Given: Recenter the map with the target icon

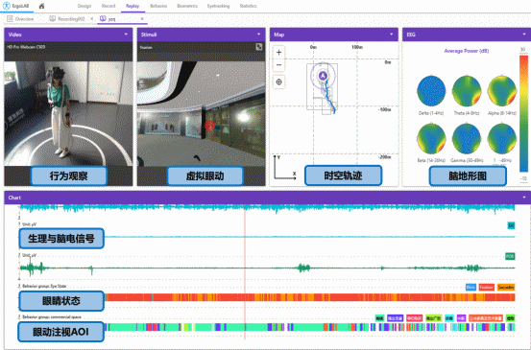Looking at the screenshot, I should pos(278,82).
